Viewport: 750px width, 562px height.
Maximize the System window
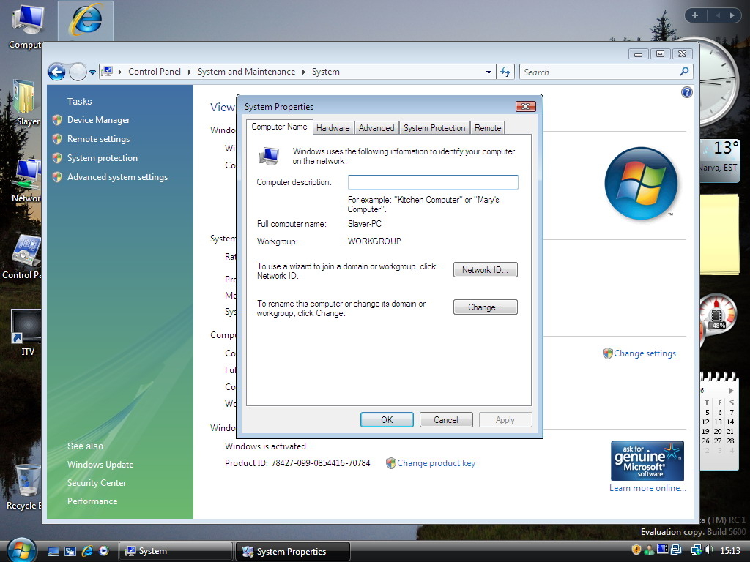tap(660, 54)
